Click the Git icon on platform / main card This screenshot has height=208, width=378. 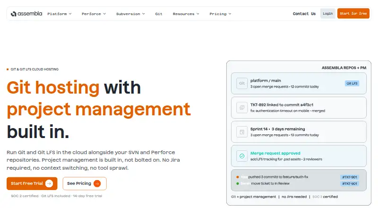click(242, 83)
